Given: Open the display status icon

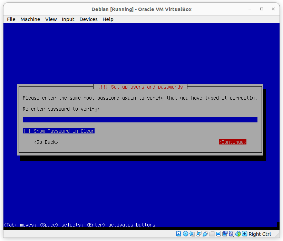Looking at the screenshot, I should coord(218,234).
